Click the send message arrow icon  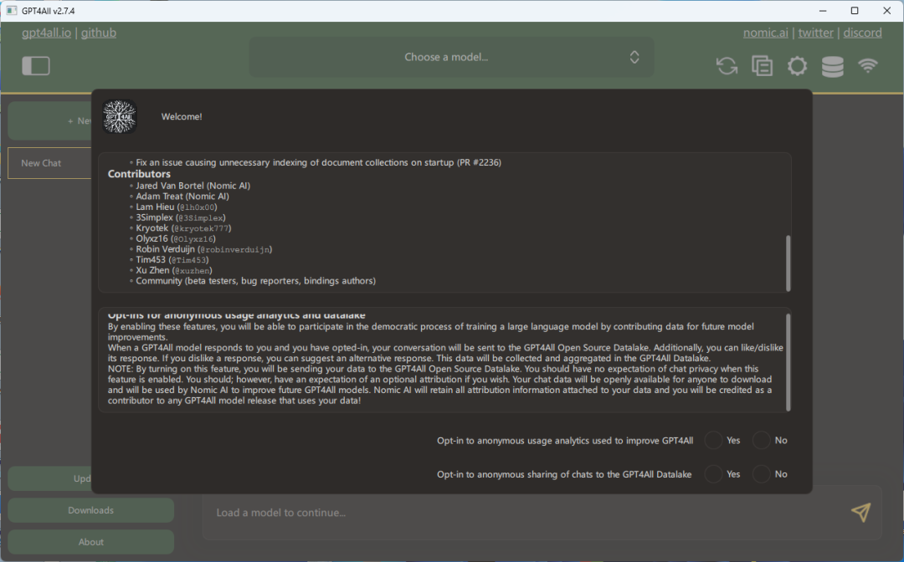tap(860, 513)
